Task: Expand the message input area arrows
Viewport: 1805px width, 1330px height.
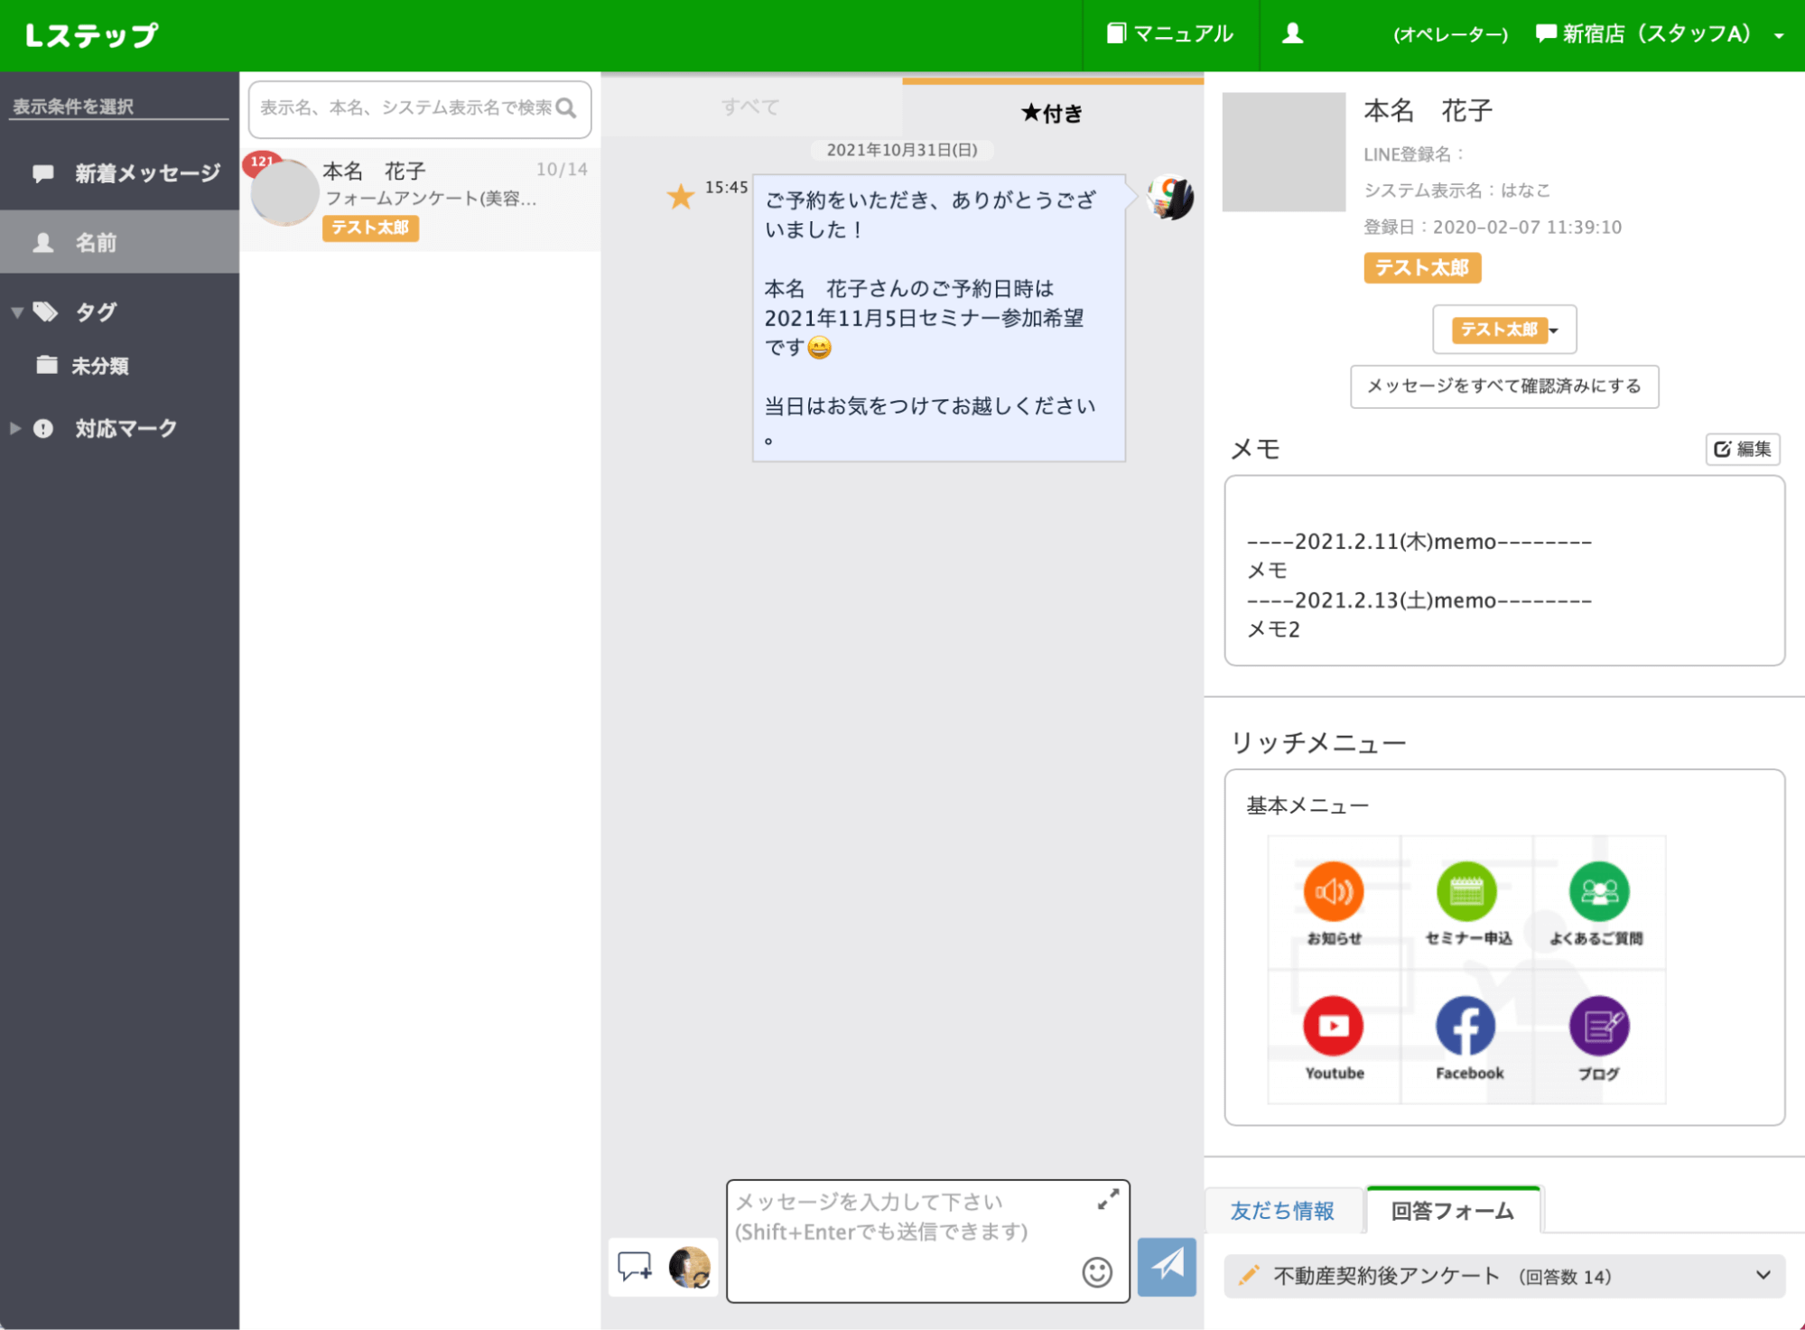Action: point(1108,1201)
